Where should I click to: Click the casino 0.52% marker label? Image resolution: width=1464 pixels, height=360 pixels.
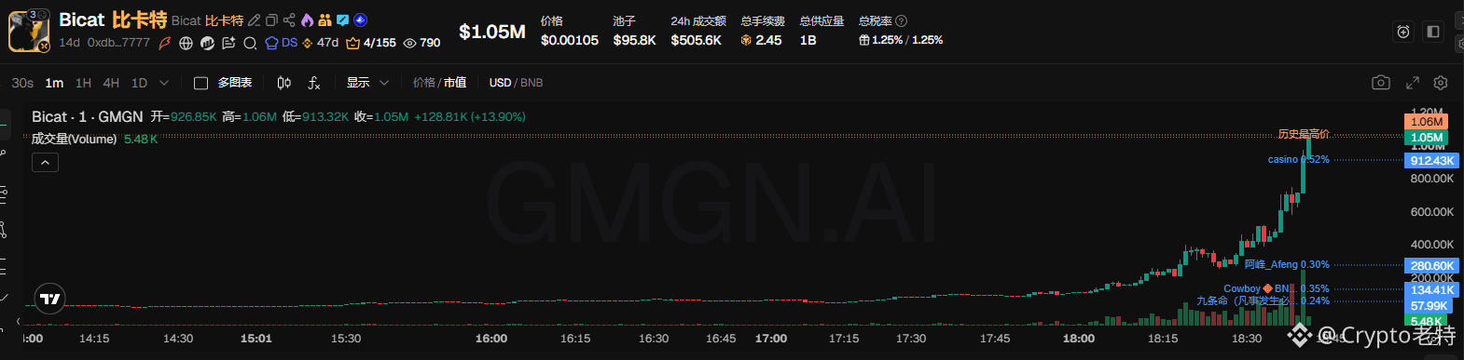coord(1299,159)
